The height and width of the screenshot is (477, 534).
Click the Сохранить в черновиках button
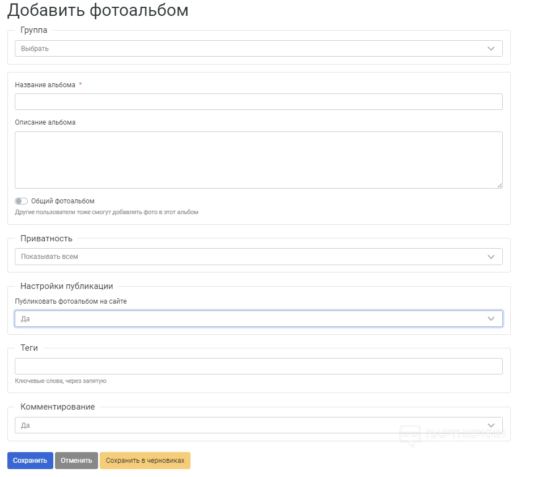coord(145,461)
